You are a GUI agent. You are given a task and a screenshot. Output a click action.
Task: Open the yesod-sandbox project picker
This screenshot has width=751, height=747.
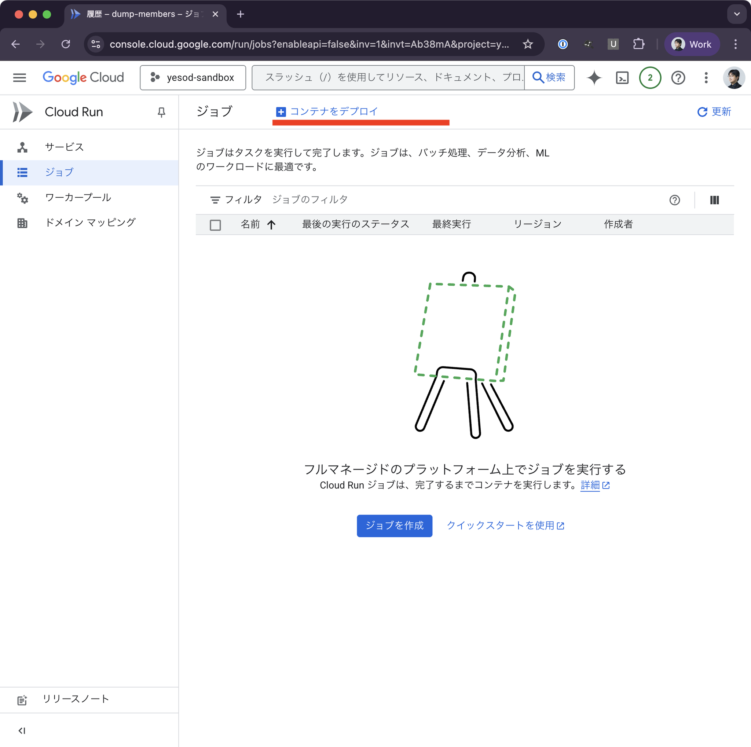(193, 78)
